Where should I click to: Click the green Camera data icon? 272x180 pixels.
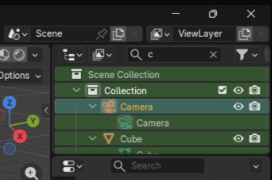(125, 122)
